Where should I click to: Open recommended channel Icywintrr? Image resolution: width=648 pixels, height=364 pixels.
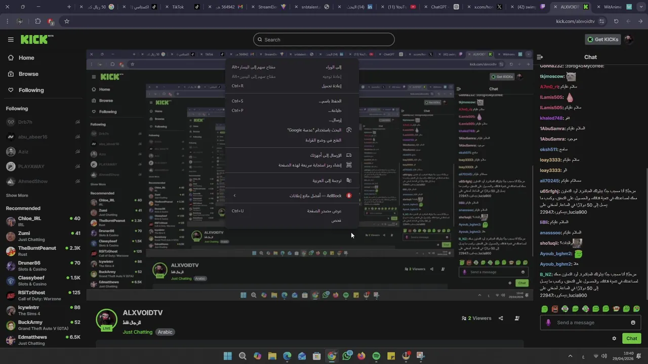[x=43, y=310]
